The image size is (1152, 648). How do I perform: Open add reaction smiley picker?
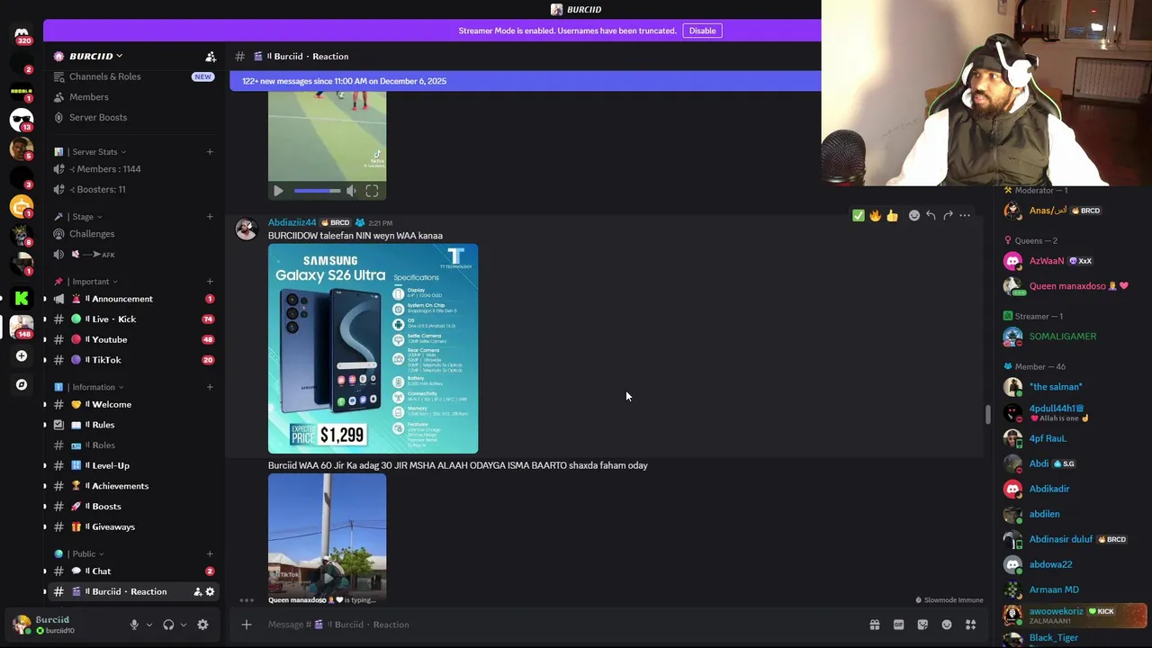[914, 216]
